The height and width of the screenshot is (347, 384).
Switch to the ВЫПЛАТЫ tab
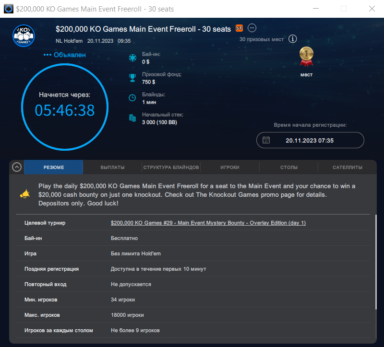coord(112,168)
